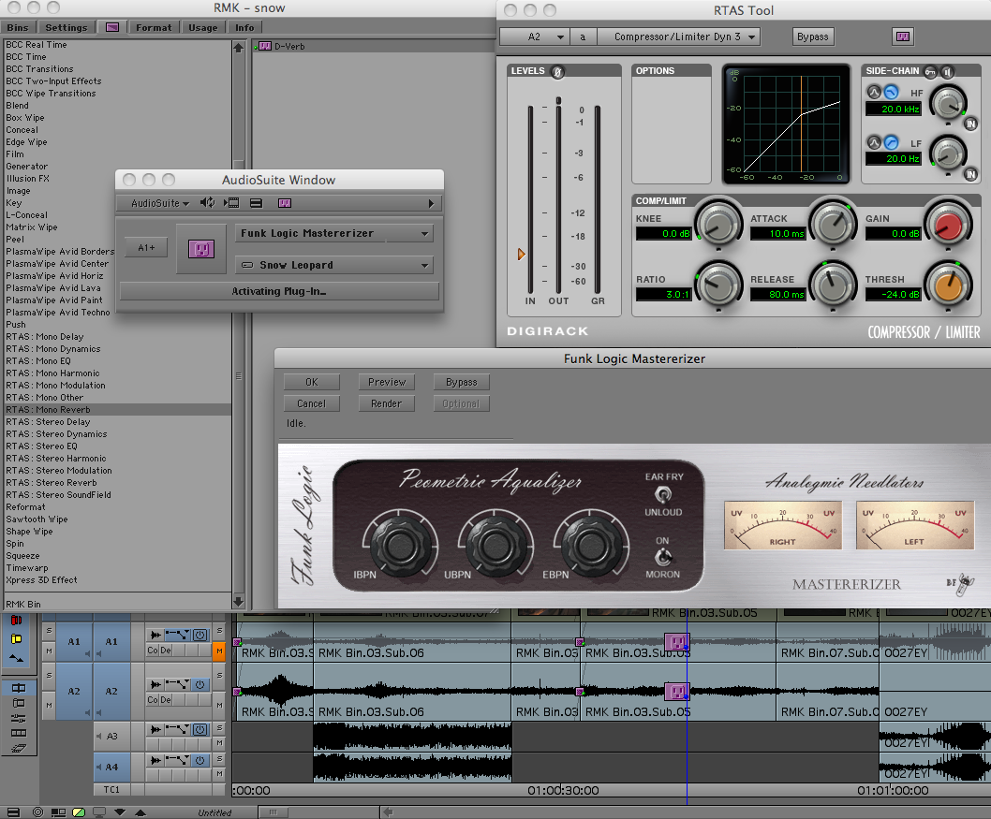The image size is (991, 819).
Task: Click the D-Verb plug-in icon in the bin
Action: [x=265, y=46]
